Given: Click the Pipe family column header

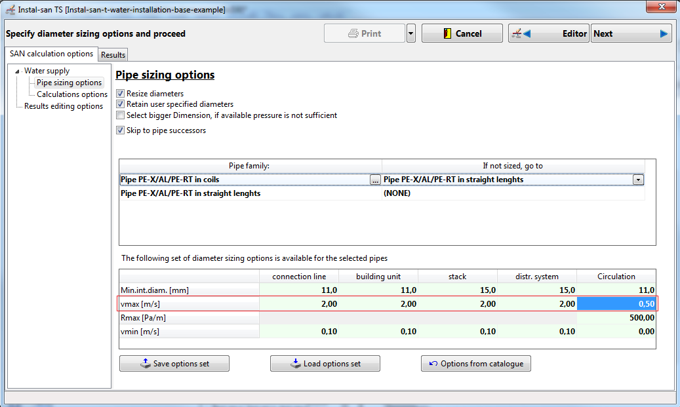Looking at the screenshot, I should 250,166.
